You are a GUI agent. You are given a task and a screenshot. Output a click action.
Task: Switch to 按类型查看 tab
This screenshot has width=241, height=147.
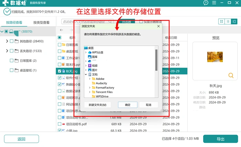point(42,23)
